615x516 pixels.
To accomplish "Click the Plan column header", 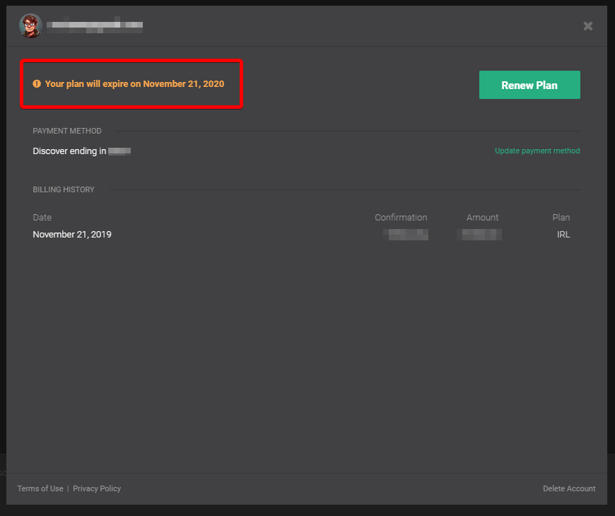I will coord(561,217).
